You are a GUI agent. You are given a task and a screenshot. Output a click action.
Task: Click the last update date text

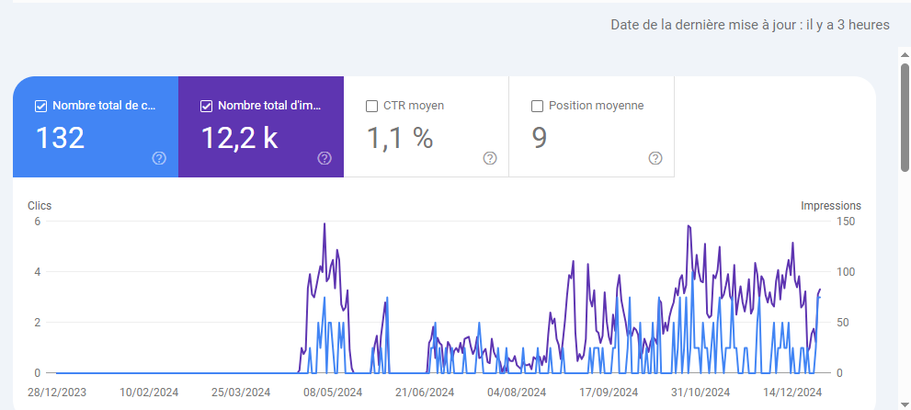[x=749, y=25]
